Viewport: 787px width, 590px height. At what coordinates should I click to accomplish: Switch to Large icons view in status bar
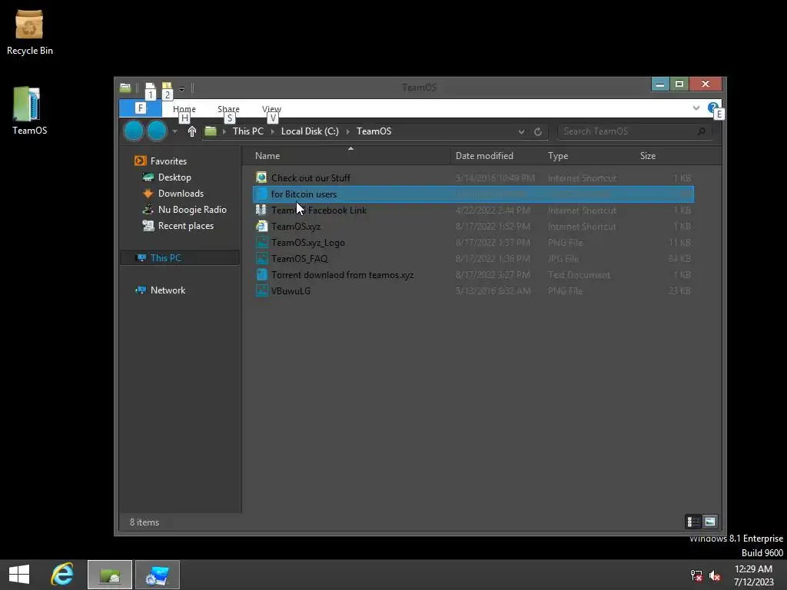tap(709, 522)
